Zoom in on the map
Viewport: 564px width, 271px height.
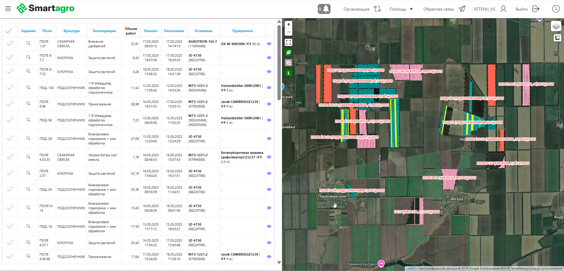pyautogui.click(x=288, y=25)
